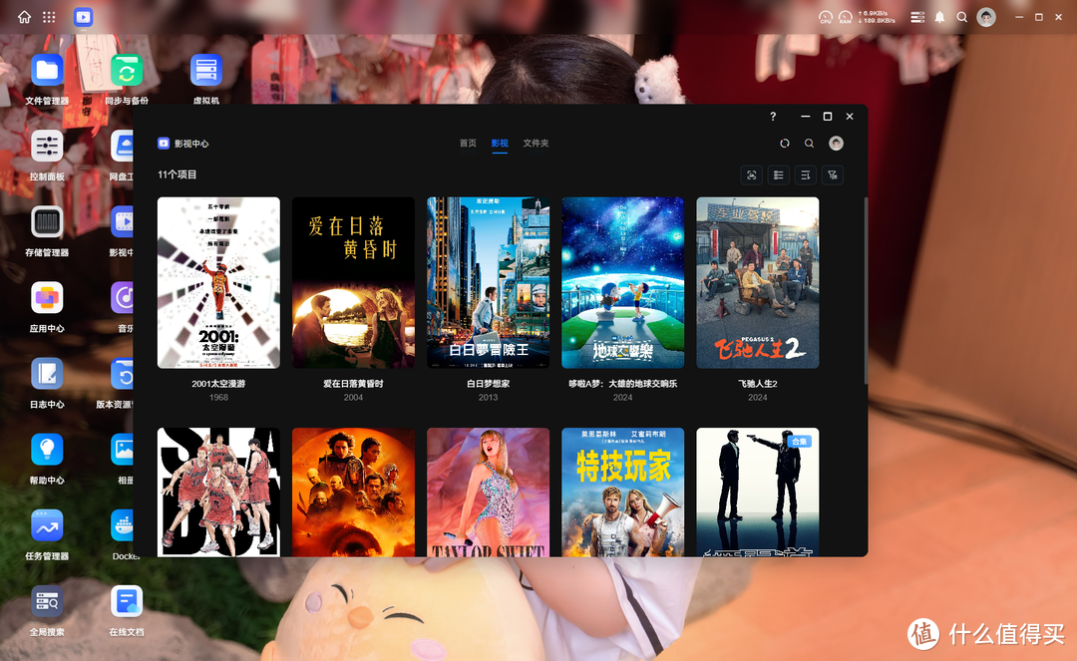Screen dimensions: 1077x661
Task: Click the 11个项目 count label
Action: pos(178,175)
